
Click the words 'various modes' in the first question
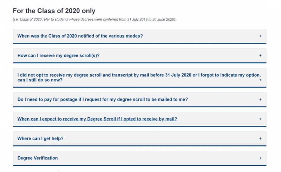(x=128, y=36)
